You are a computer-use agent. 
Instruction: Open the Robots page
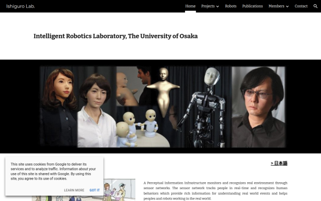pos(231,6)
